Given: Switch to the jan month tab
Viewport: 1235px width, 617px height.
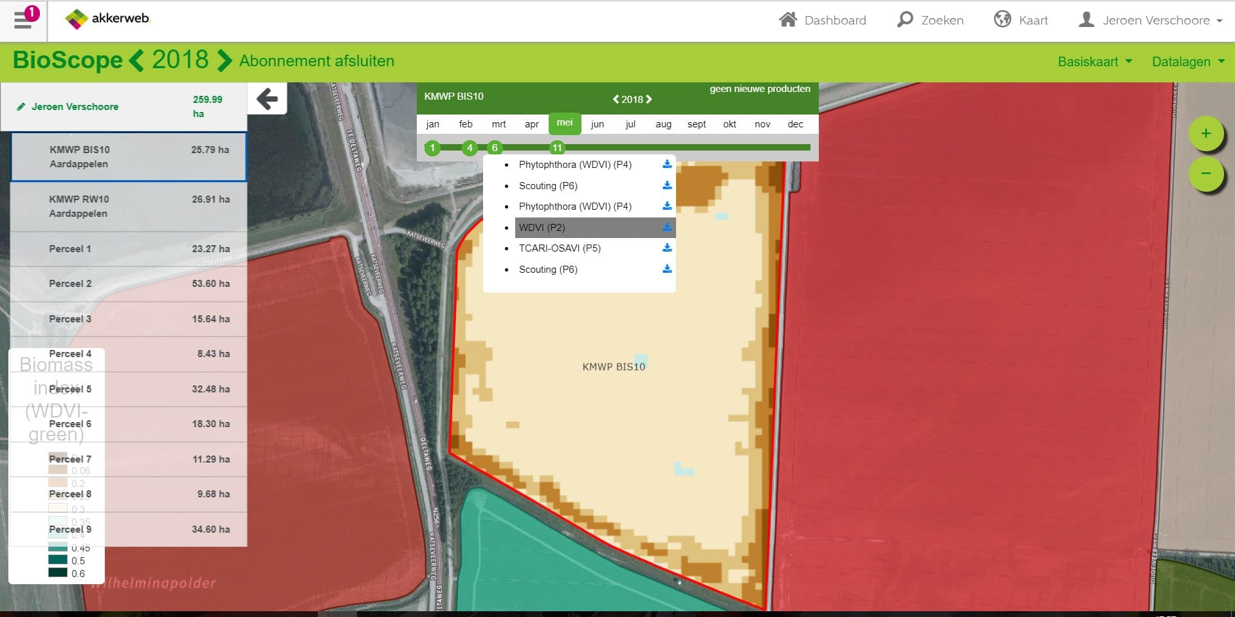Looking at the screenshot, I should point(433,124).
